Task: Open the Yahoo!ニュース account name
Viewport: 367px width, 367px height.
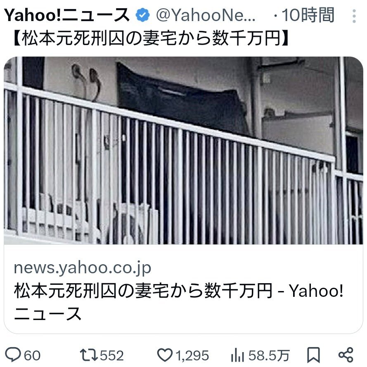Action: [67, 15]
